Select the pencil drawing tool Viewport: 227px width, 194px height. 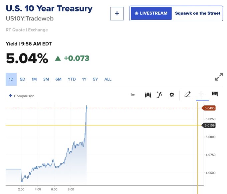coord(188,94)
